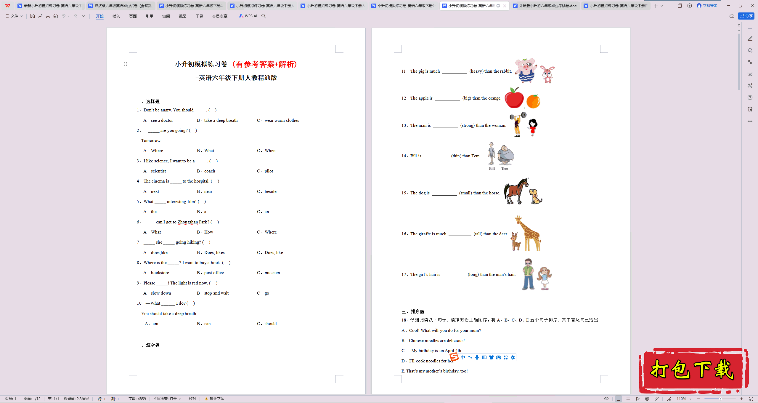The height and width of the screenshot is (403, 758).
Task: Switch to the 外研版小升初六年级毕业考试卷.doc tab
Action: pyautogui.click(x=545, y=6)
